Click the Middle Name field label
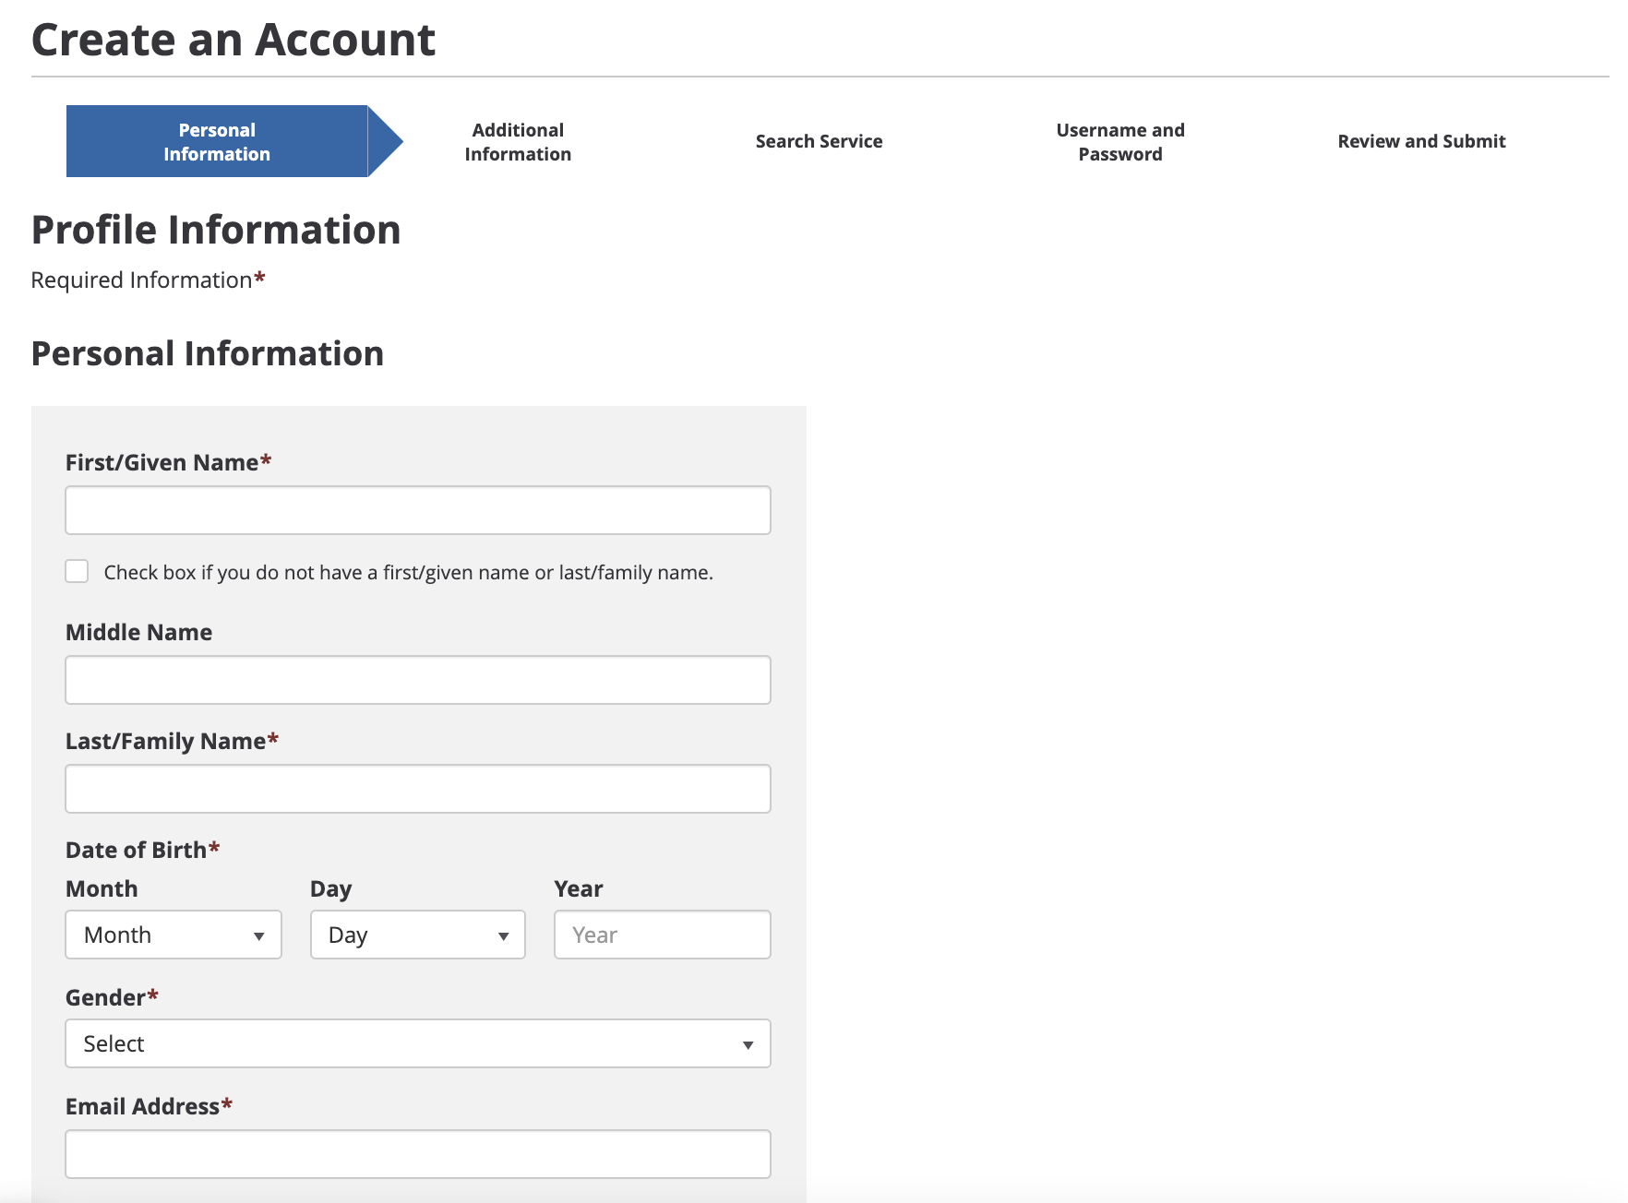The image size is (1628, 1203). [139, 632]
